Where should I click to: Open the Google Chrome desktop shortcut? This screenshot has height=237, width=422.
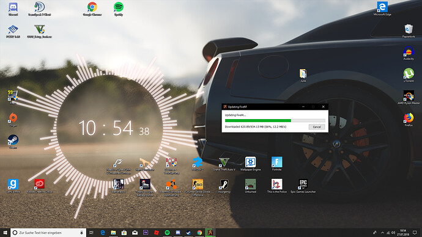[92, 9]
